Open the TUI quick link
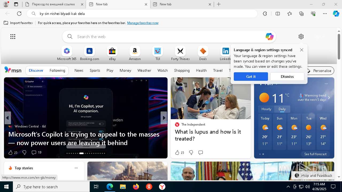Image resolution: width=342 pixels, height=192 pixels. pyautogui.click(x=158, y=54)
